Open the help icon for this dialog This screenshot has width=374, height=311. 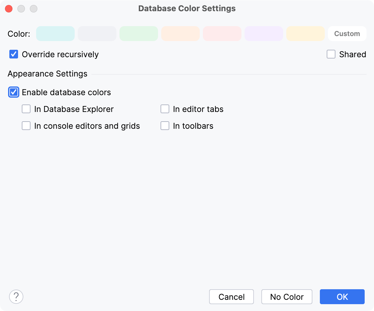pos(16,297)
